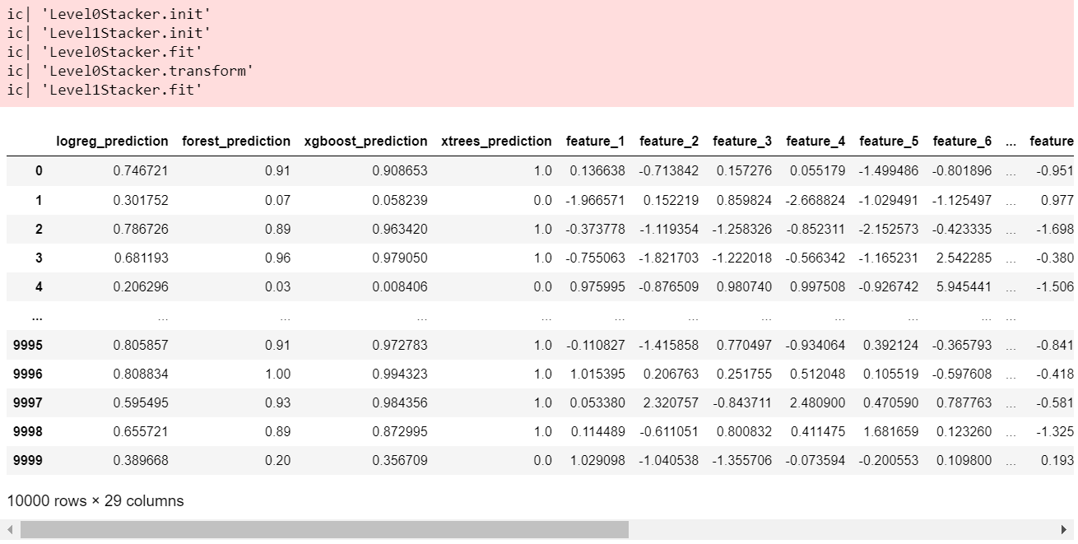Click feature_1 value -1.966571
This screenshot has height=544, width=1078.
[x=595, y=200]
